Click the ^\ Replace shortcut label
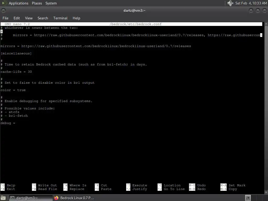Screen dimensions: 268x201 (x=74, y=189)
